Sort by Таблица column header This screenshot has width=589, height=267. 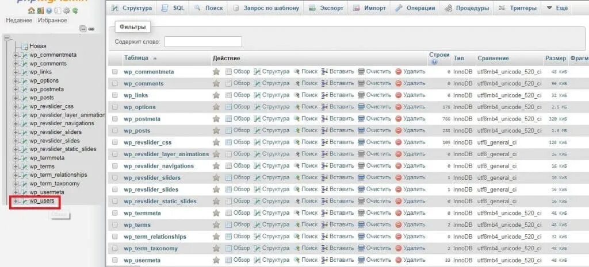tap(136, 58)
